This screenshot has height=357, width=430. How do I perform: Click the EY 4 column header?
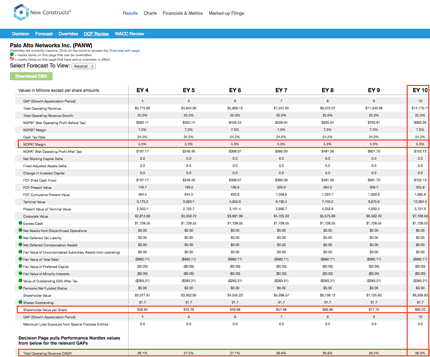tap(142, 90)
